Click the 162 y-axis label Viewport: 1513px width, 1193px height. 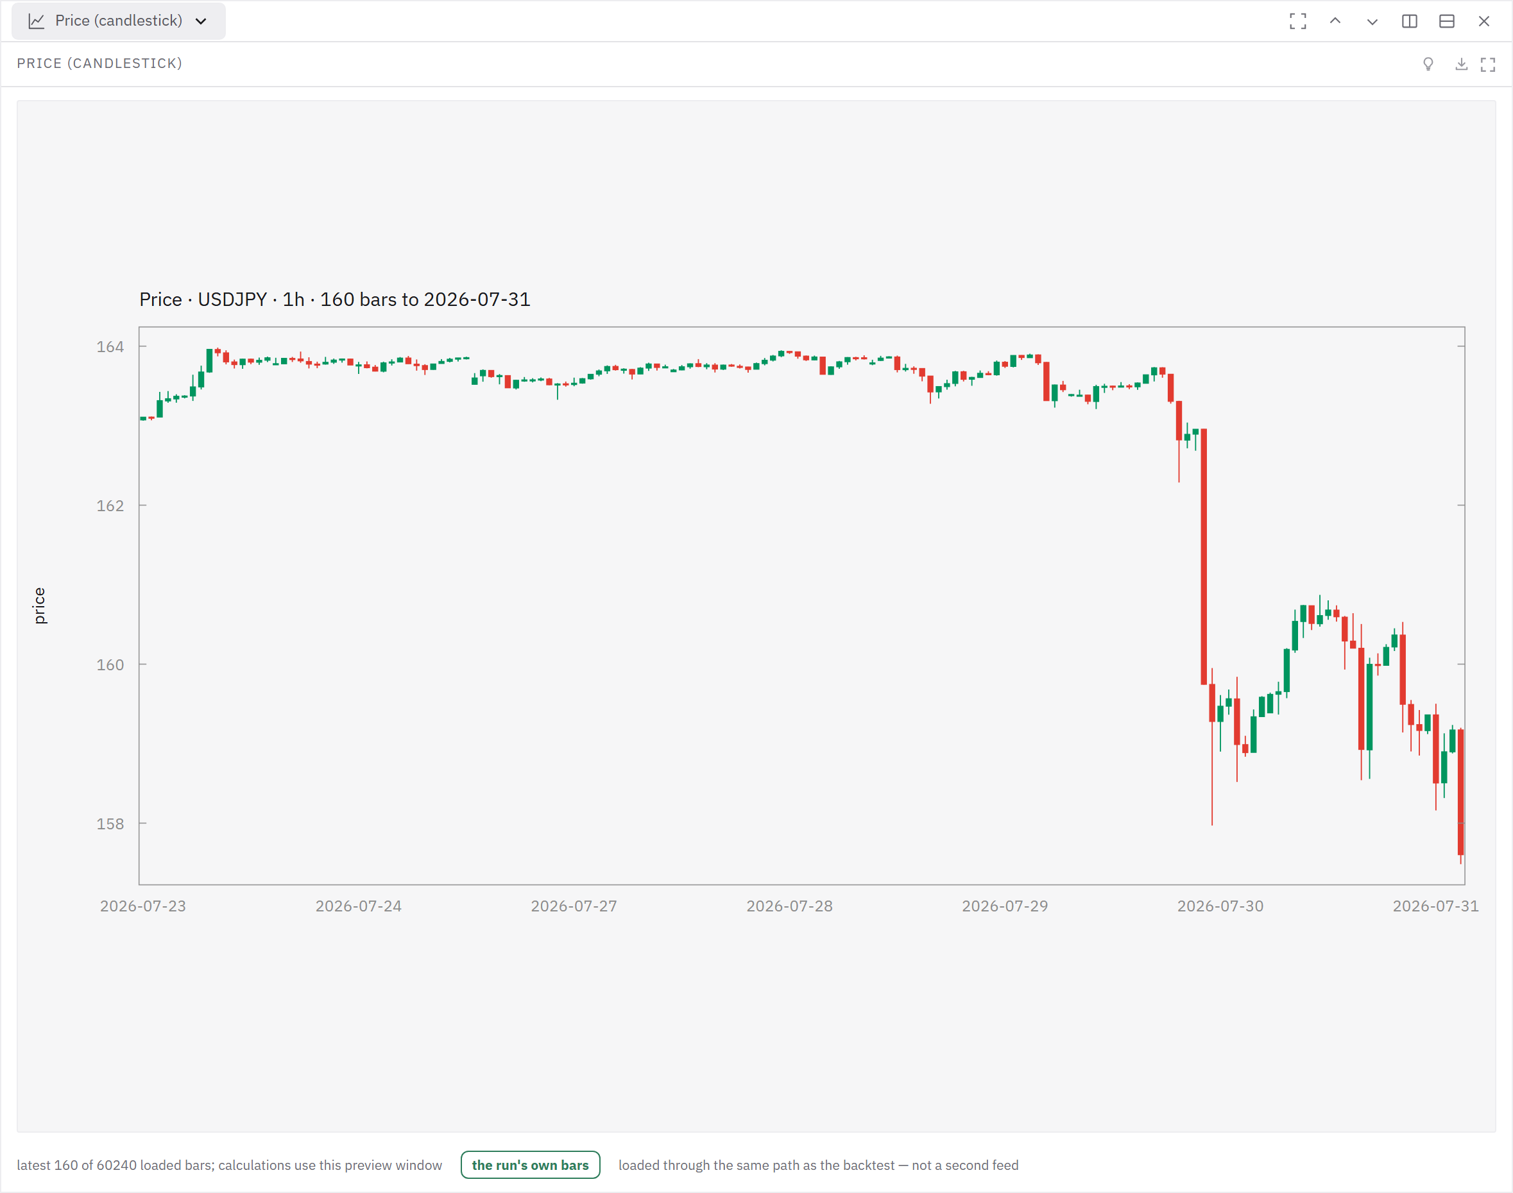coord(110,505)
